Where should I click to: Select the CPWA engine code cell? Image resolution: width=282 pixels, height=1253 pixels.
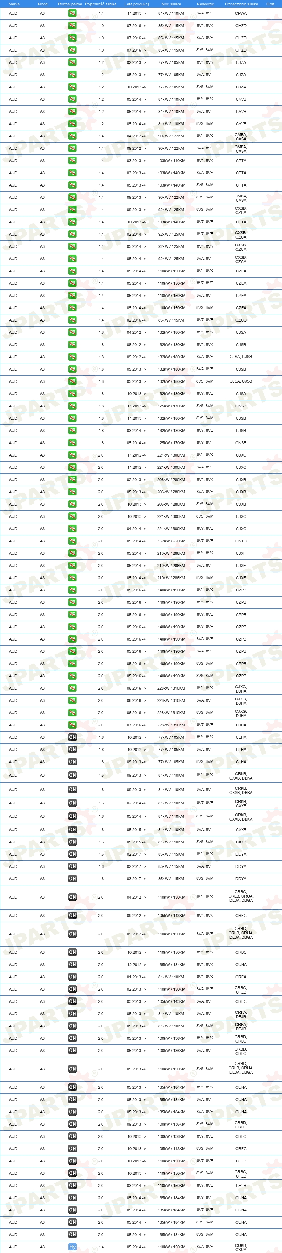coord(241,14)
